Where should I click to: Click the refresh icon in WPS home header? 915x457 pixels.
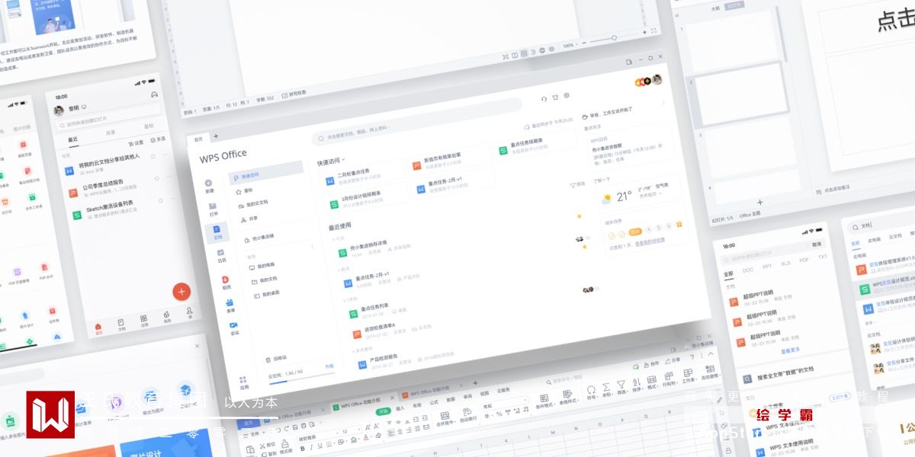click(x=544, y=98)
